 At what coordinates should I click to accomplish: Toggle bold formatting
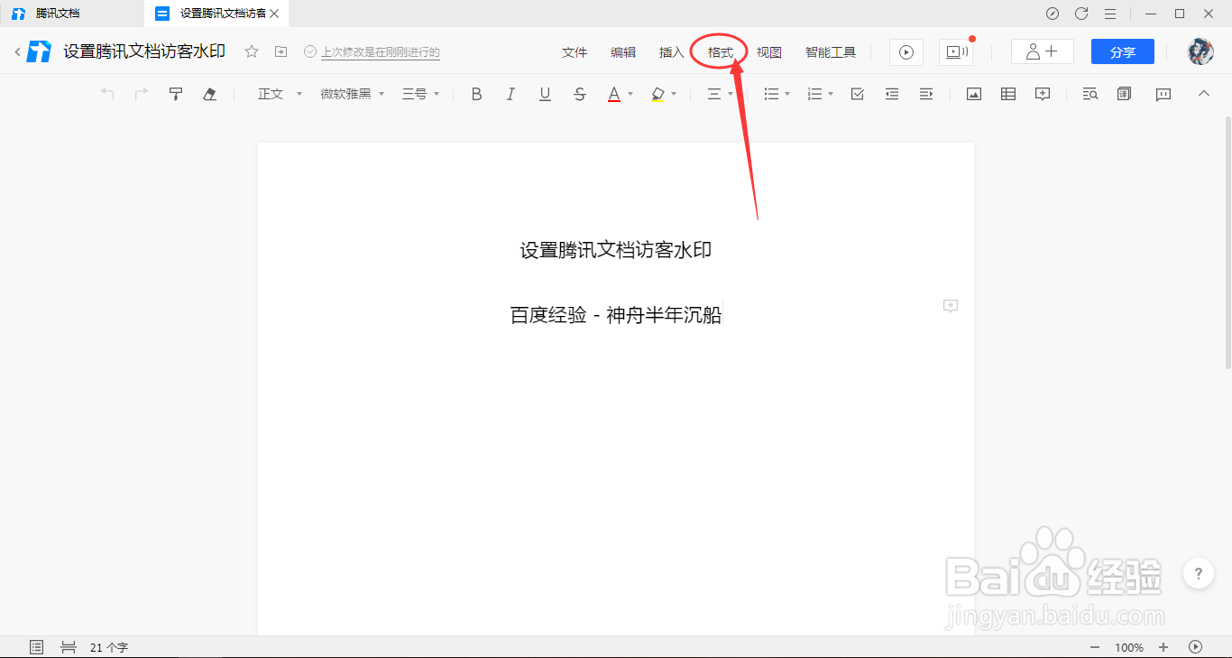point(477,94)
